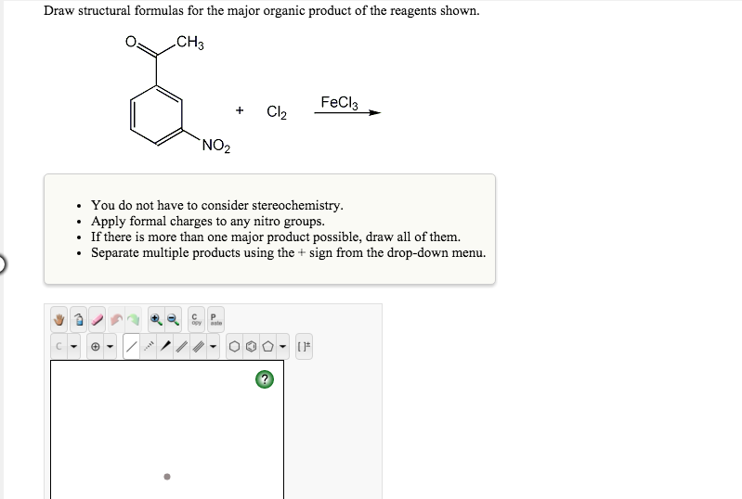Click 'If there is more than one major product' hint

point(276,237)
